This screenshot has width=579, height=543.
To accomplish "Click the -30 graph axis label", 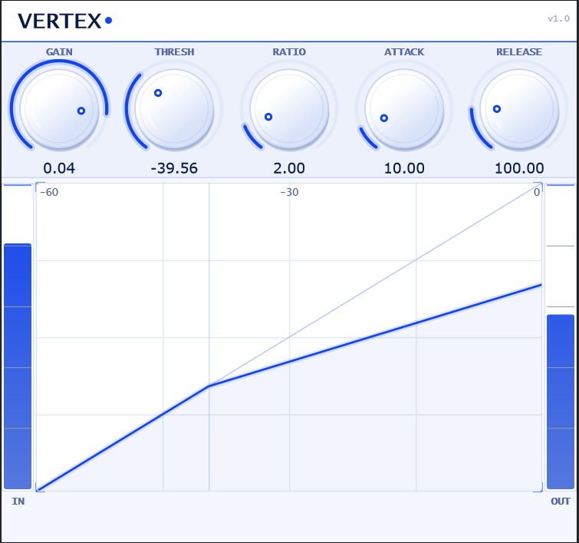I will tap(289, 192).
